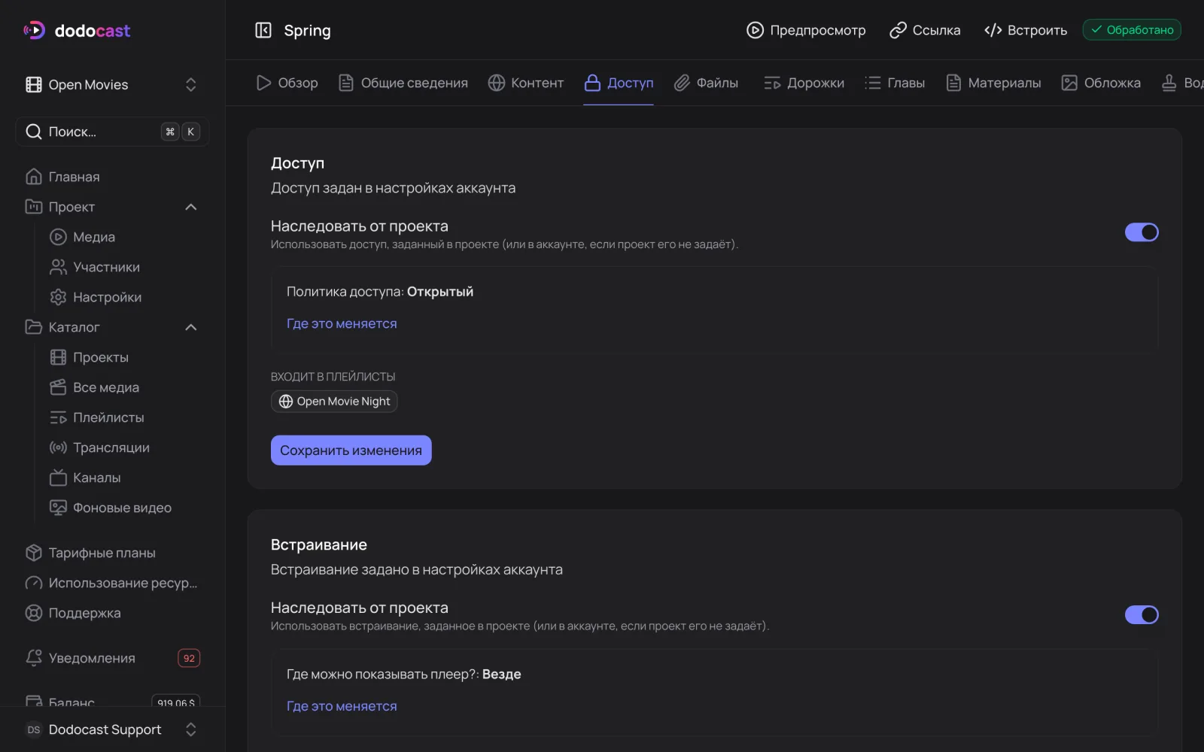This screenshot has width=1204, height=752.
Task: Click the dodocast logo icon
Action: click(x=35, y=30)
